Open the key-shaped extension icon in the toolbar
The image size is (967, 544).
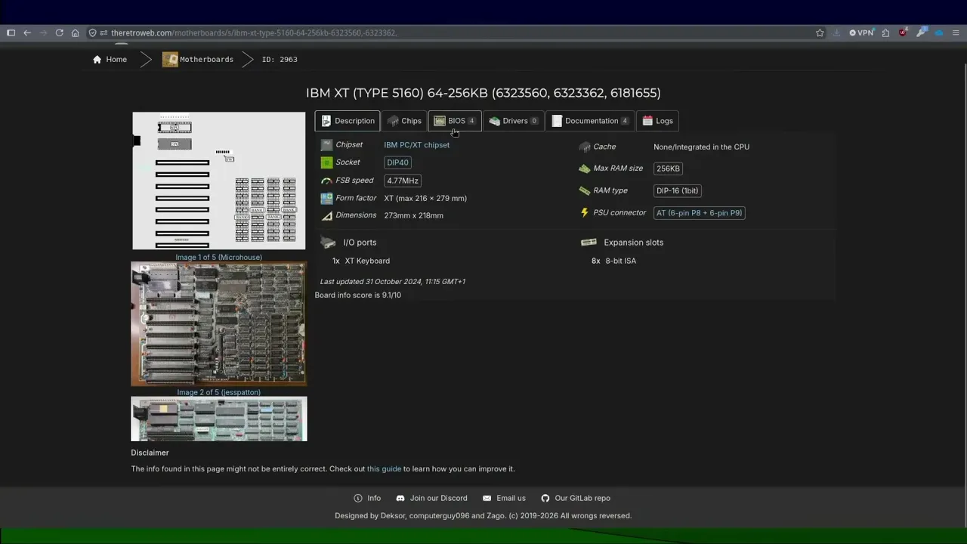tap(921, 32)
